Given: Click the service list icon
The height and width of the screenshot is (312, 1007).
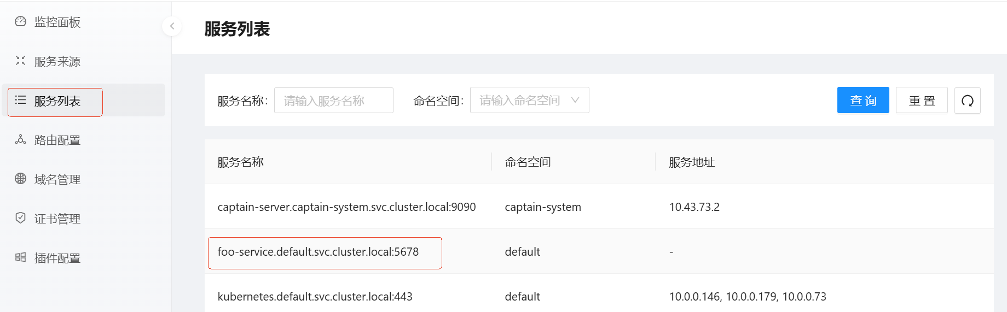Looking at the screenshot, I should (x=21, y=100).
